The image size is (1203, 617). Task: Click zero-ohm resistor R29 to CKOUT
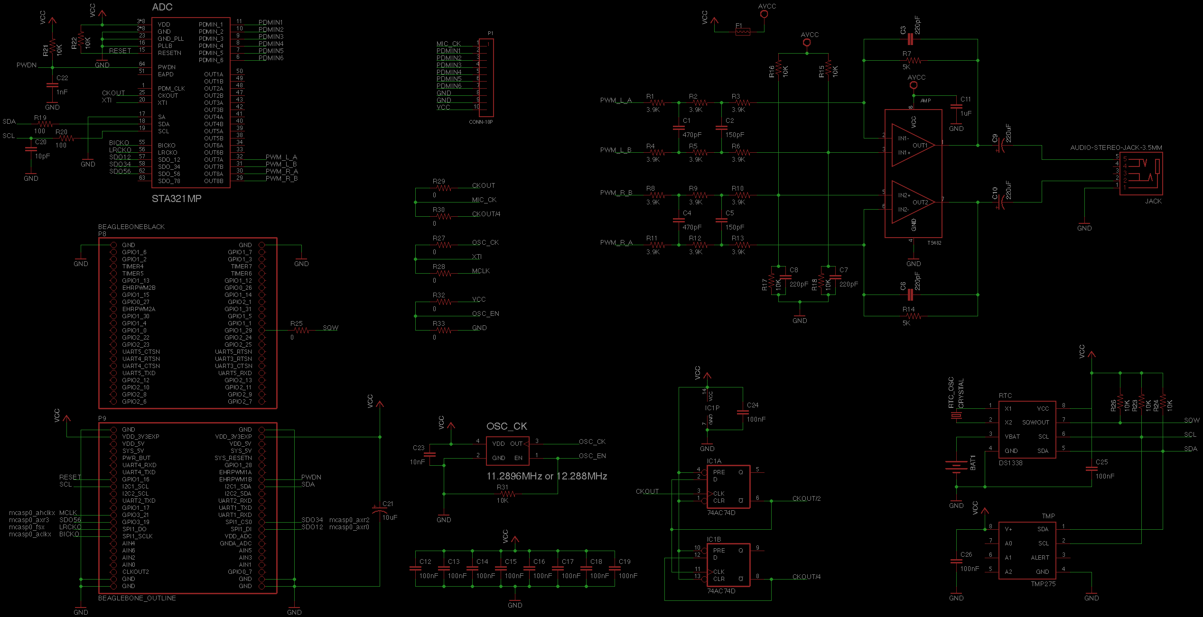(x=443, y=188)
